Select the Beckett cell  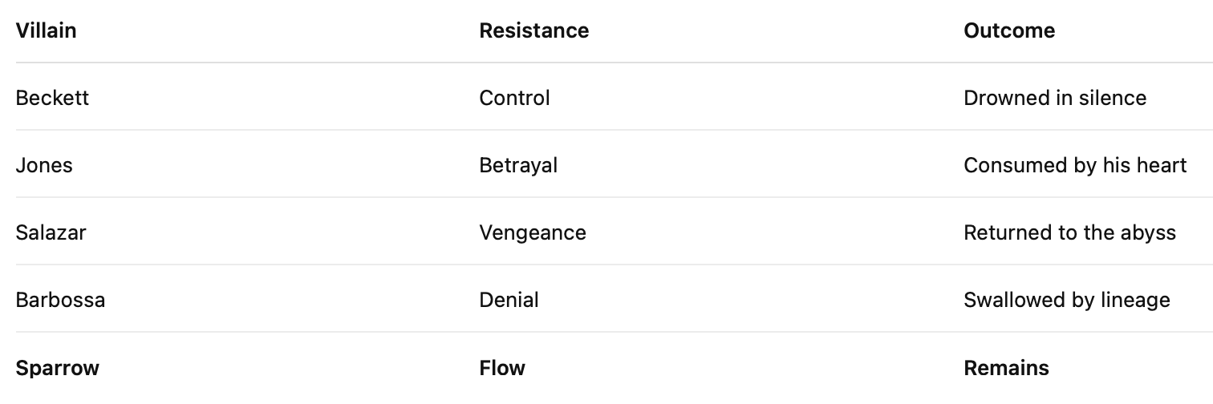point(52,98)
